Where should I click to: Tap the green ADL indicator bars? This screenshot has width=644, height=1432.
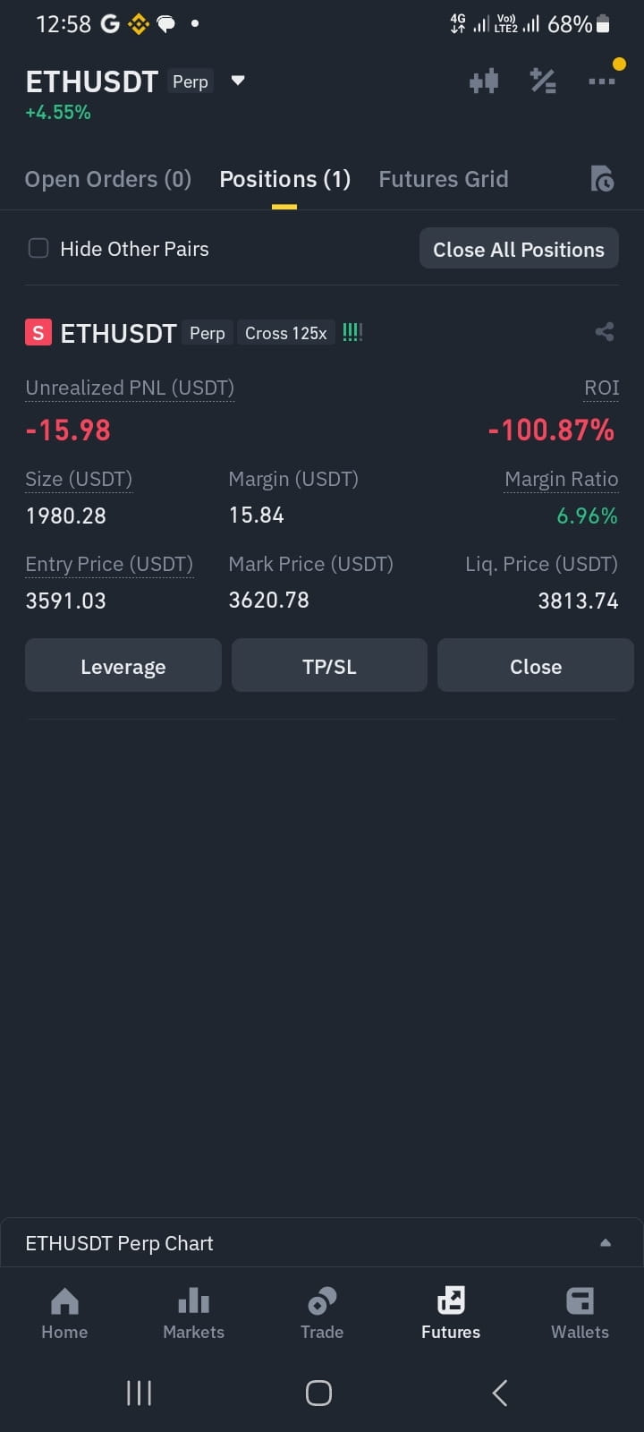352,333
